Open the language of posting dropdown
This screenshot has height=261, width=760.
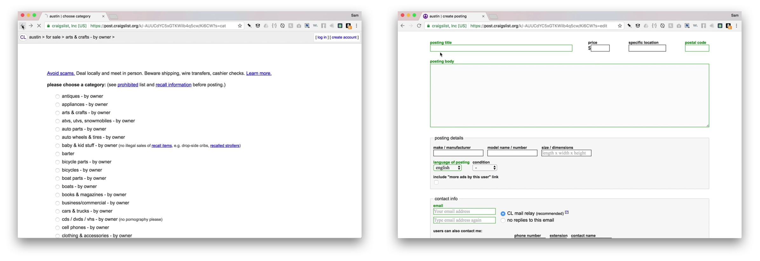tap(447, 168)
